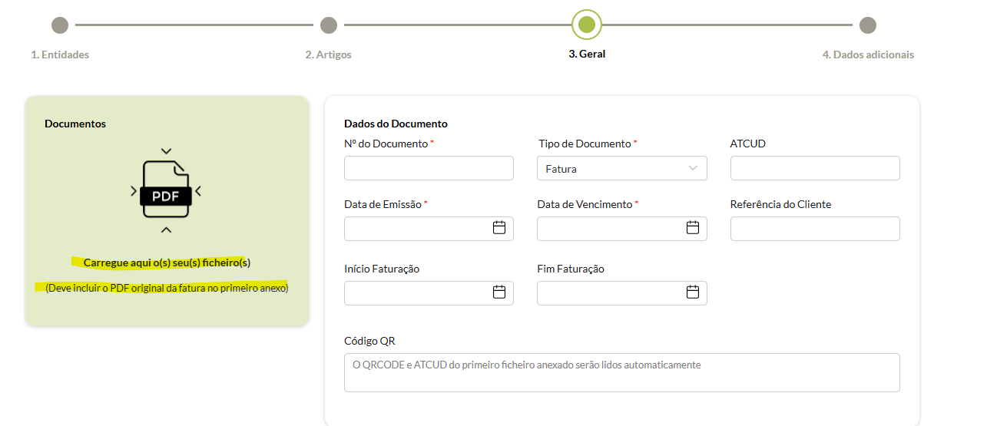The image size is (987, 426).
Task: Open the 'Dados adicionais' step label
Action: [868, 54]
